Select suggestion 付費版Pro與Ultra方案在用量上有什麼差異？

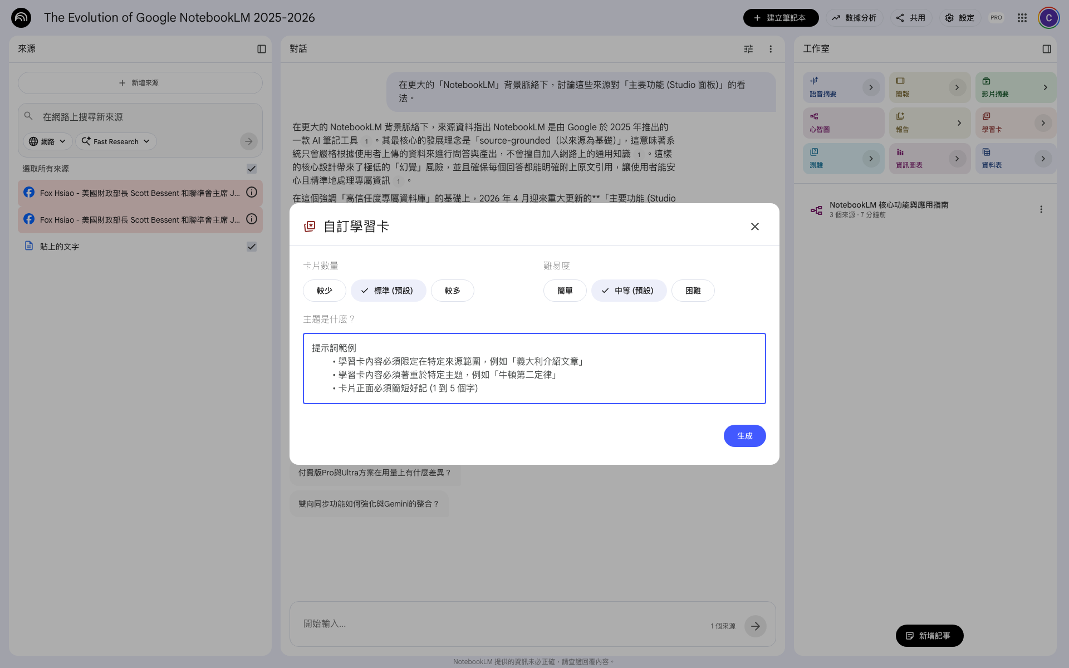(375, 473)
